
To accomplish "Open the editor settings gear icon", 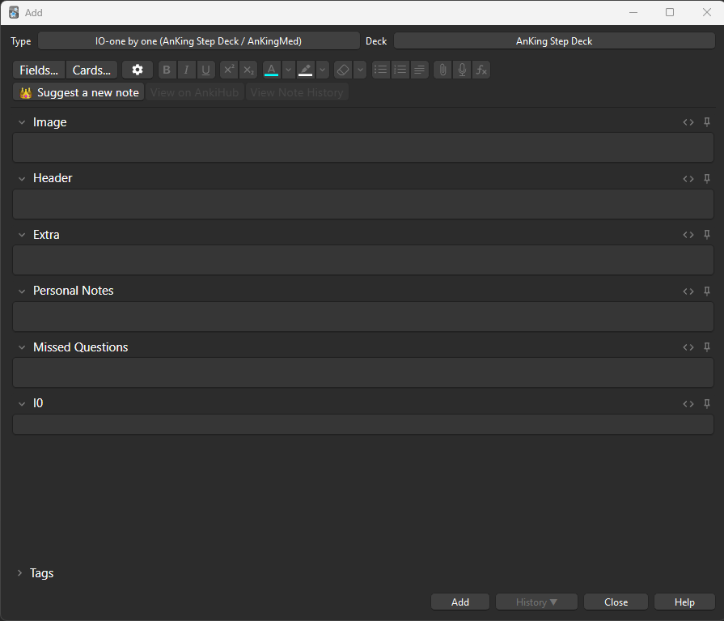I will (x=137, y=70).
